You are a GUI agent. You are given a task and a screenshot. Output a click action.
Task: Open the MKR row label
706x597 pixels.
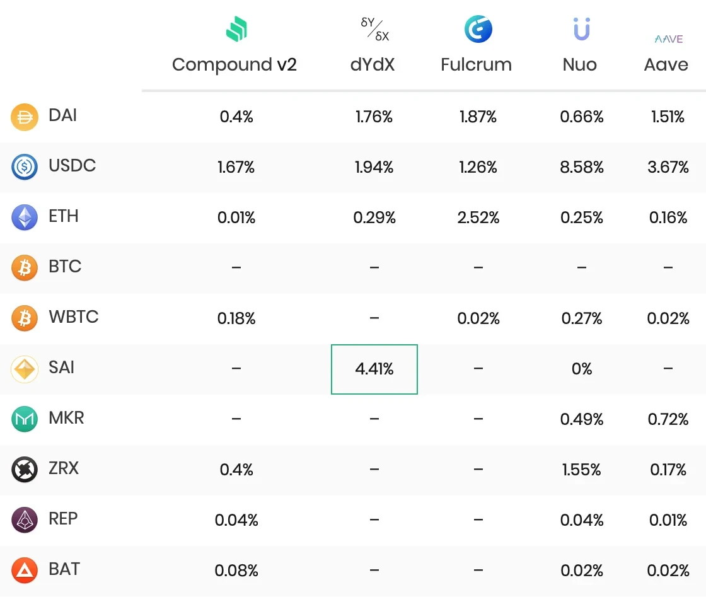coord(66,418)
